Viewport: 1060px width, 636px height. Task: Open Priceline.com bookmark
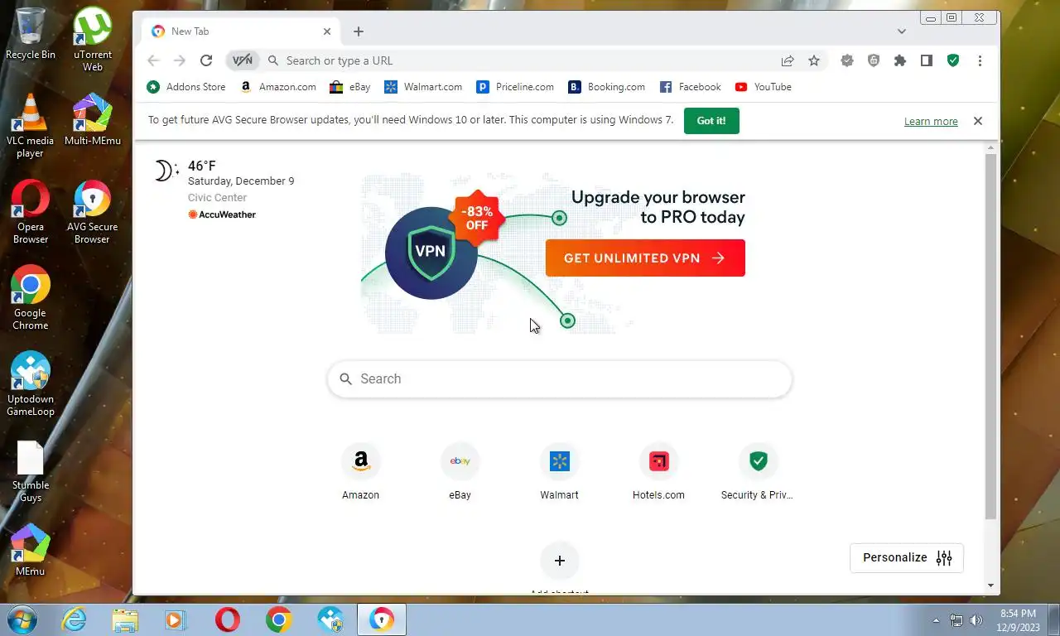point(515,87)
